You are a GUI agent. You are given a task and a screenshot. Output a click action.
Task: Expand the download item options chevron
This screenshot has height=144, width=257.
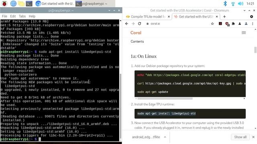[x=165, y=137]
